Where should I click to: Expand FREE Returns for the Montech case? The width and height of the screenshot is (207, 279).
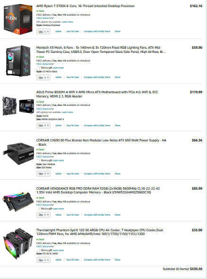point(45,64)
